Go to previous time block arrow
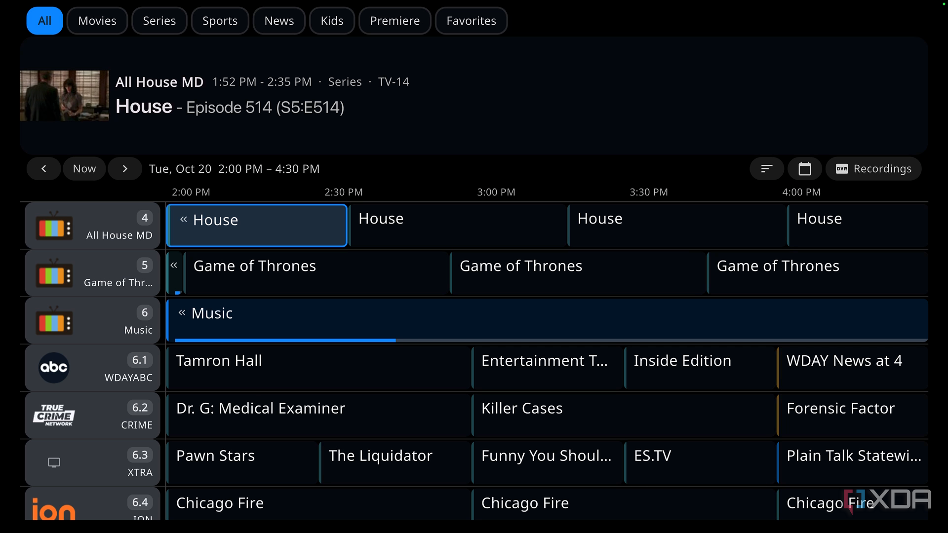948x533 pixels. [44, 169]
